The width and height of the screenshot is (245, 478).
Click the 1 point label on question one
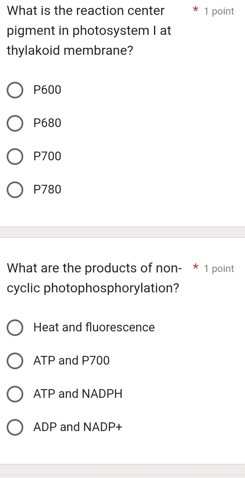pos(218,11)
